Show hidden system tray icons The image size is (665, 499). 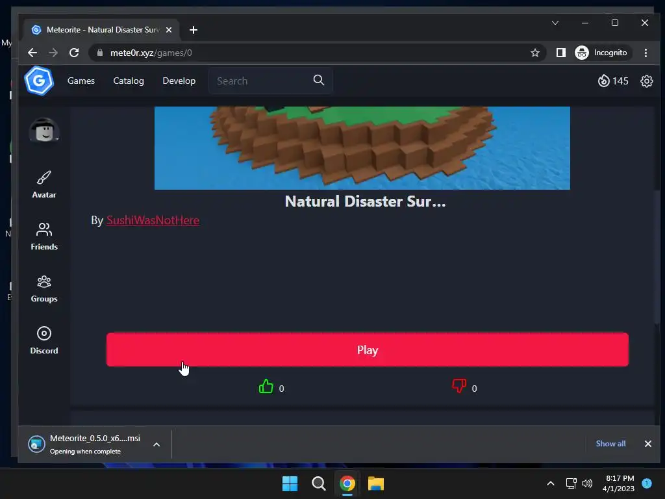(x=551, y=483)
